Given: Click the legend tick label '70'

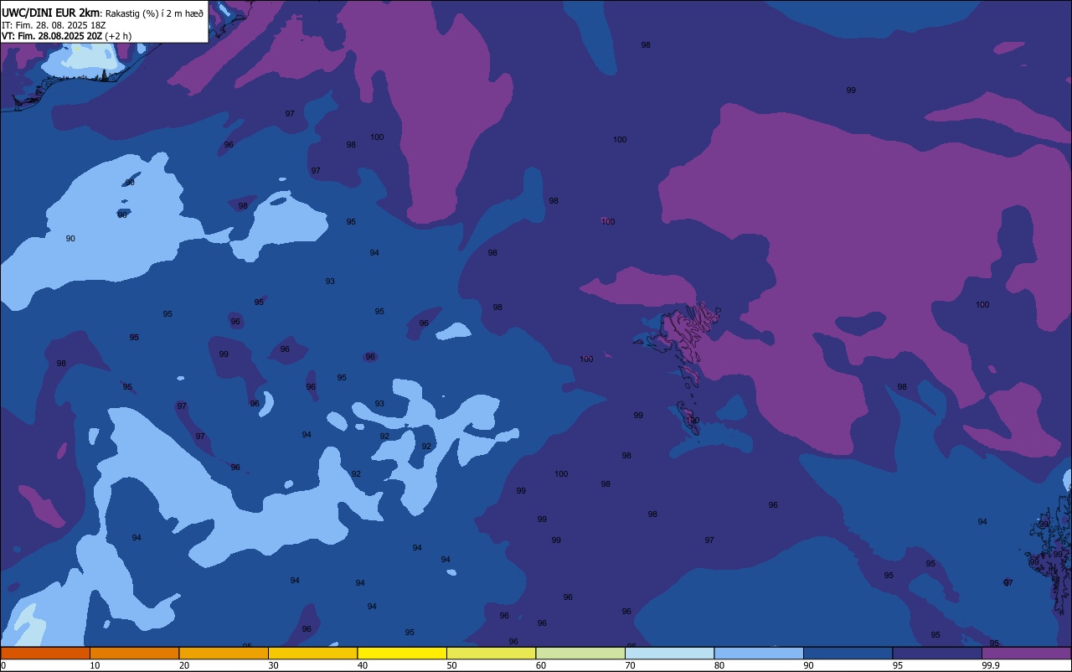Looking at the screenshot, I should tap(630, 665).
